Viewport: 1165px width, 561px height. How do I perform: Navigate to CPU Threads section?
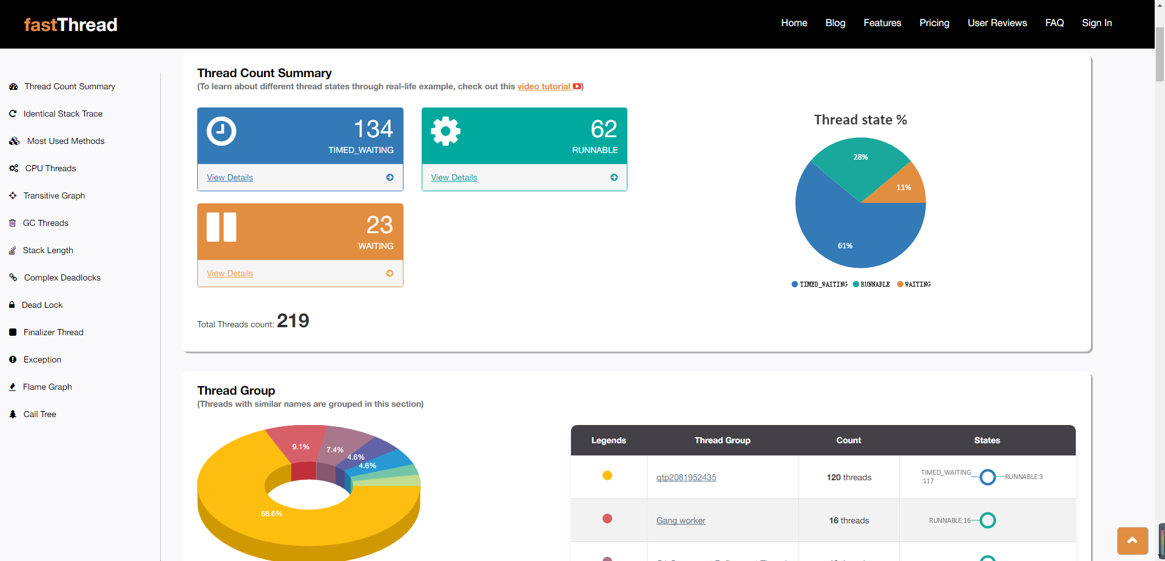pyautogui.click(x=51, y=168)
